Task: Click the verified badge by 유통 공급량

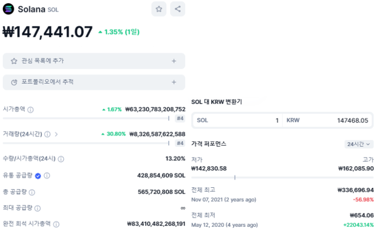Action: pyautogui.click(x=38, y=176)
